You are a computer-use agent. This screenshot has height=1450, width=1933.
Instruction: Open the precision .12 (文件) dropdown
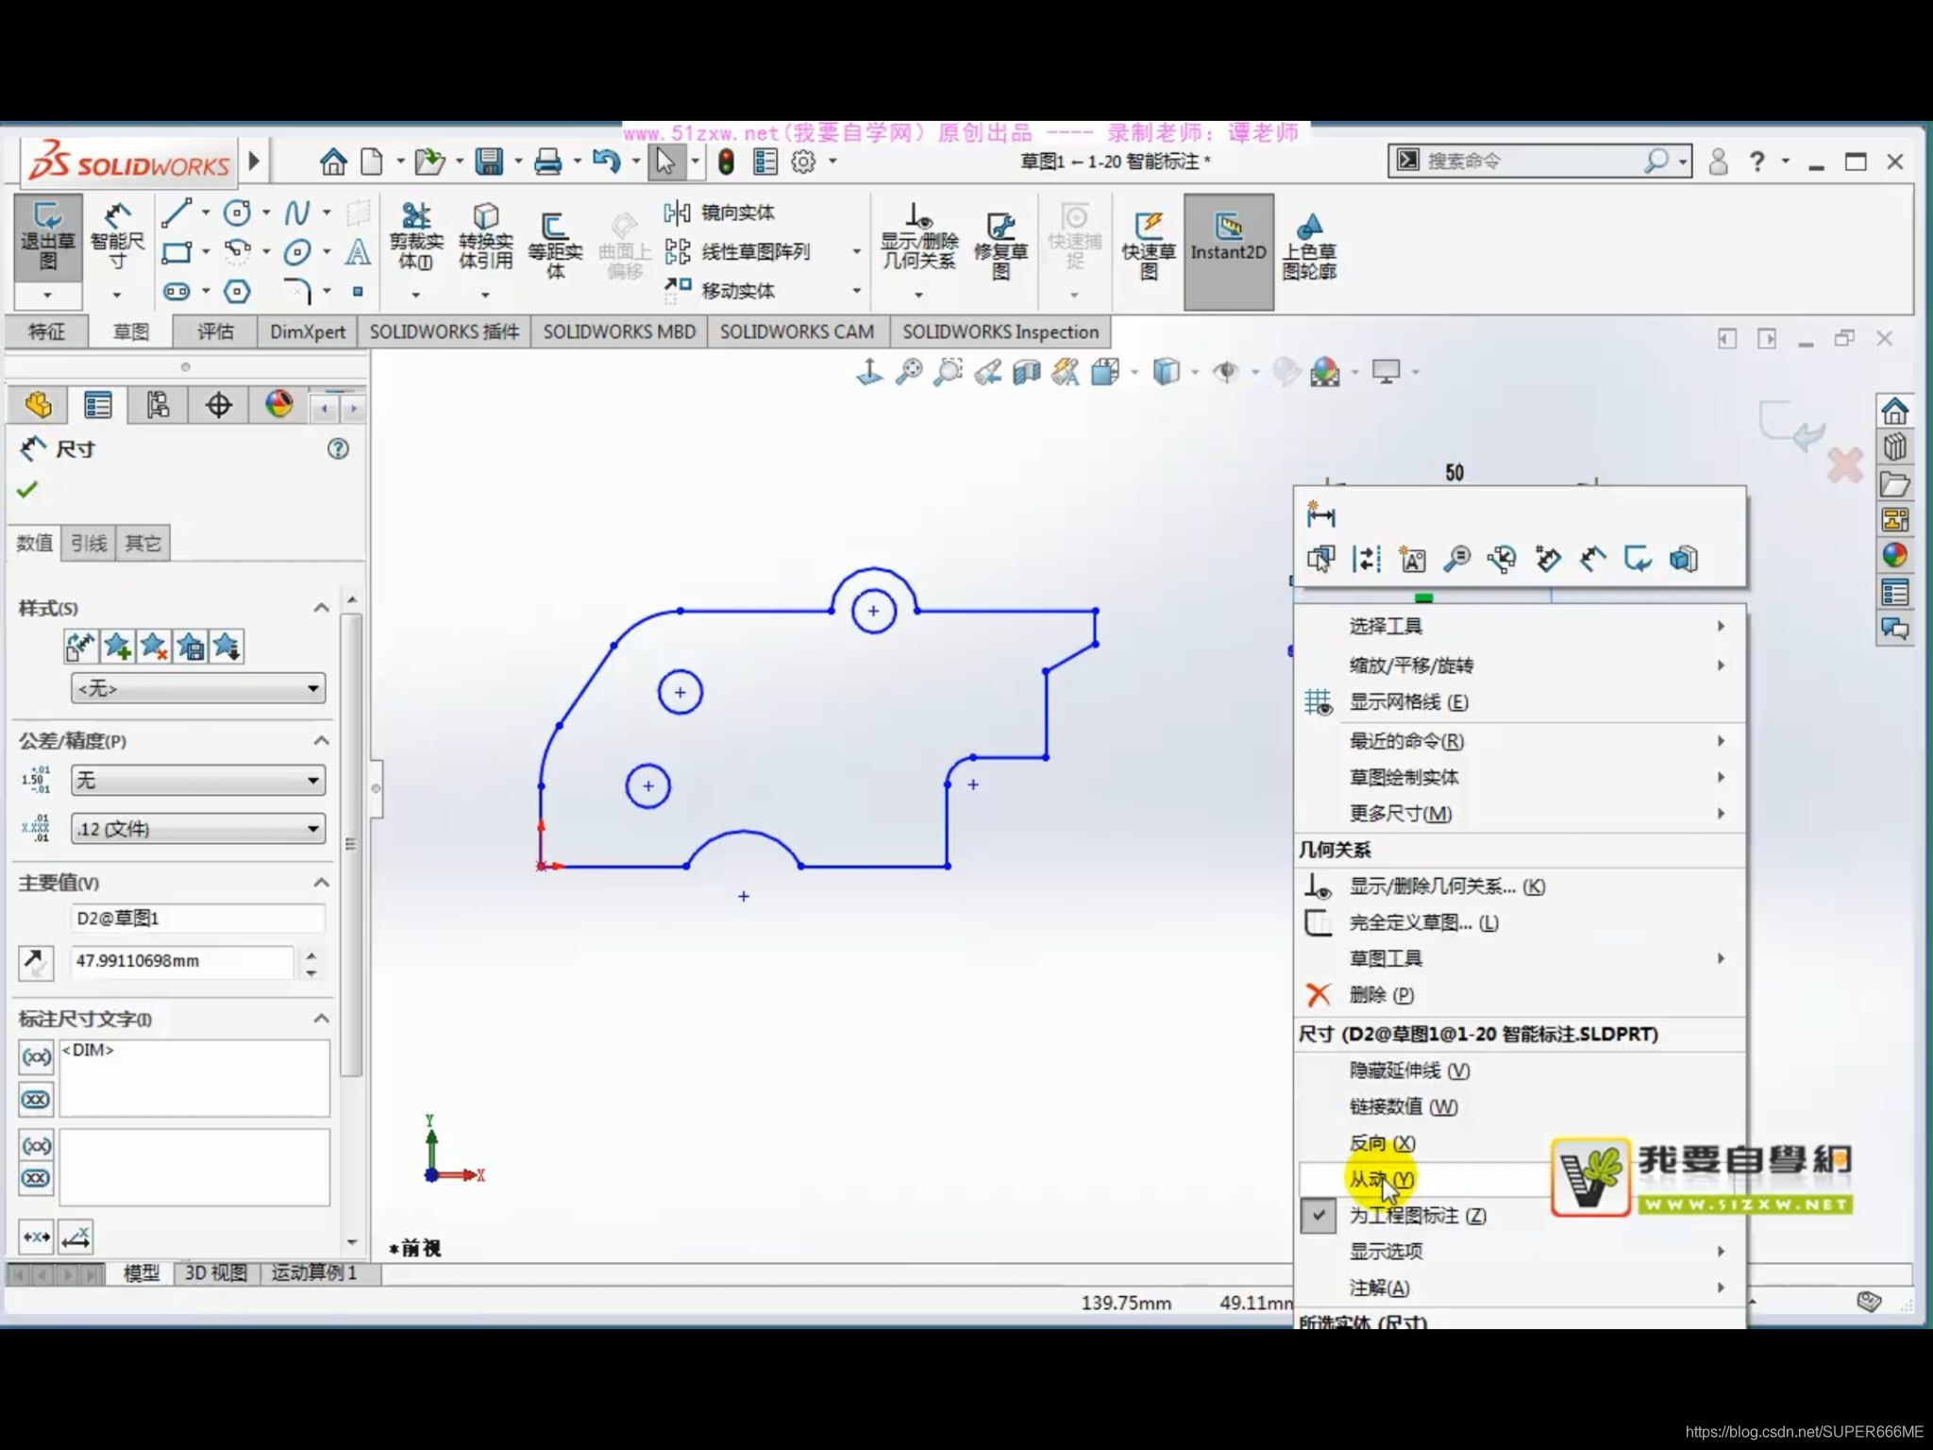click(198, 829)
